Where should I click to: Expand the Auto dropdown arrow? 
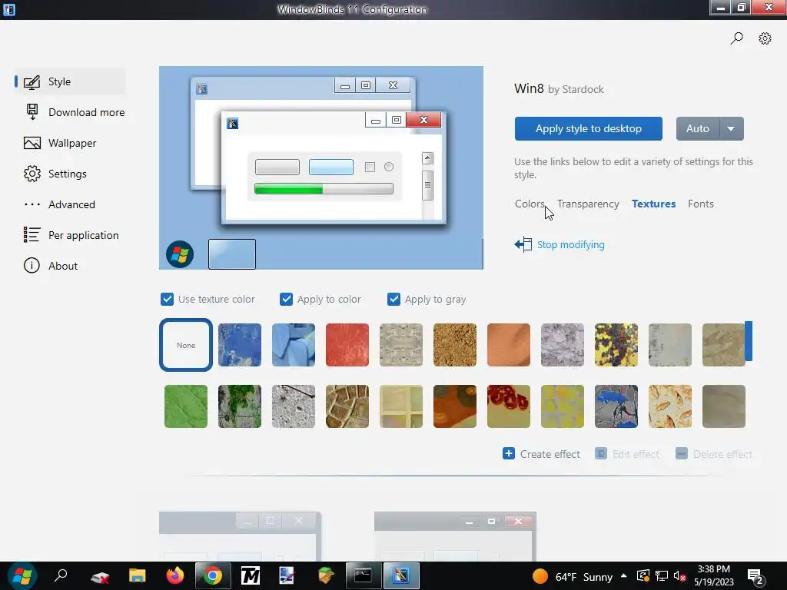click(732, 129)
